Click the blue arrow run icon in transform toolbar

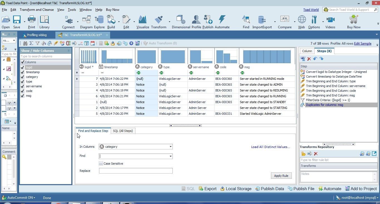pyautogui.click(x=131, y=43)
